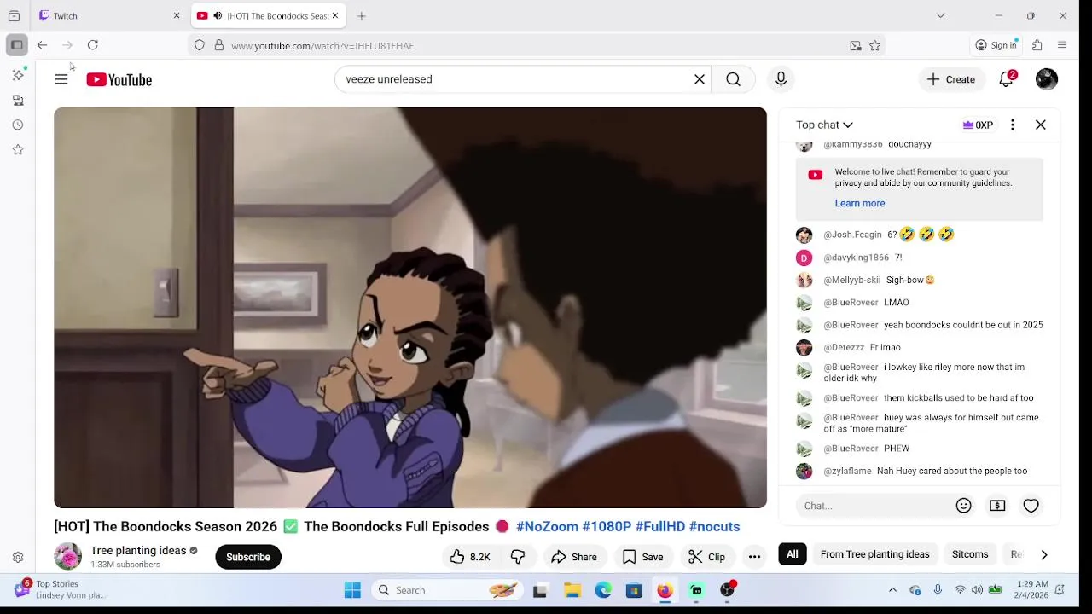Open a new browser tab
Image resolution: width=1092 pixels, height=614 pixels.
(362, 15)
